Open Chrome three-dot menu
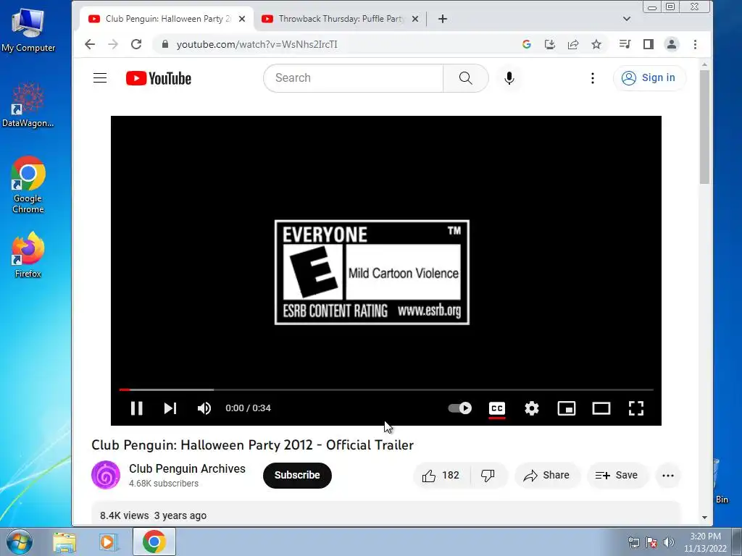Image resolution: width=742 pixels, height=556 pixels. point(695,44)
